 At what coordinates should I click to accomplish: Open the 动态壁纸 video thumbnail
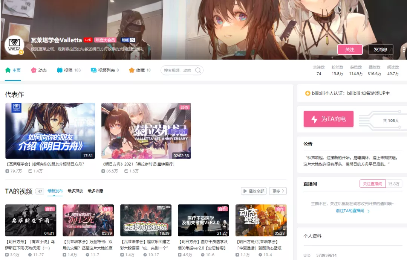click(x=261, y=220)
